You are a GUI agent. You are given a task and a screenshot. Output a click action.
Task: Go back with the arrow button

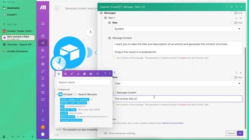coord(57,8)
